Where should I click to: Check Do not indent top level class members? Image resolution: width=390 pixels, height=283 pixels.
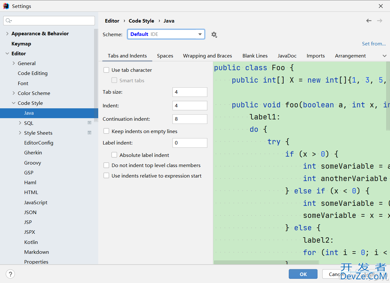106,165
